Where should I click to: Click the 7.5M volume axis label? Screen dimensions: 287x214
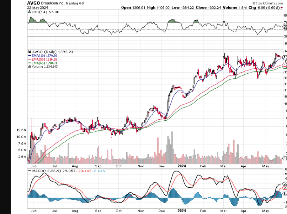coord(22,143)
